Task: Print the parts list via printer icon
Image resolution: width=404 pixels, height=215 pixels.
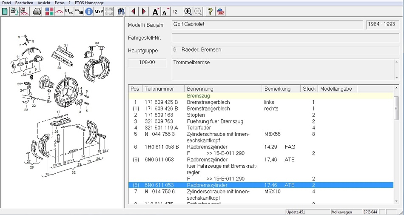Action: (x=37, y=11)
